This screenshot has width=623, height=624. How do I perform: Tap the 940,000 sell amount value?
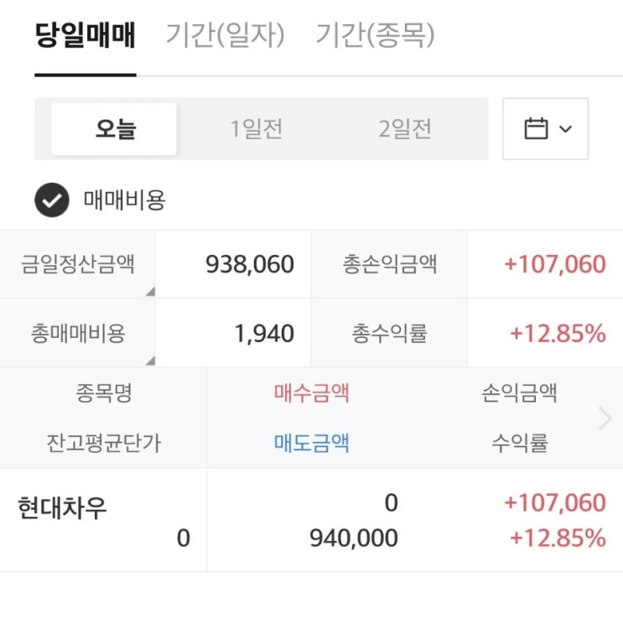(x=354, y=538)
